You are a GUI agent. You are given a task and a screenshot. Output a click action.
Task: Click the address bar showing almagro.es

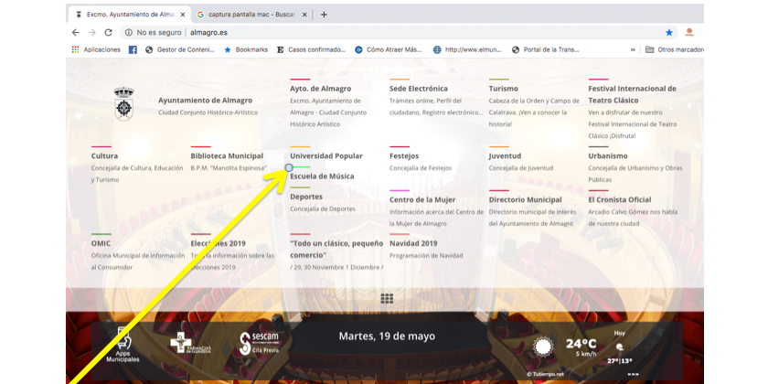pyautogui.click(x=366, y=32)
